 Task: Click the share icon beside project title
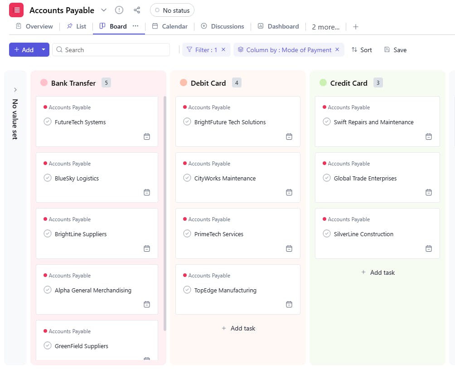click(x=137, y=10)
